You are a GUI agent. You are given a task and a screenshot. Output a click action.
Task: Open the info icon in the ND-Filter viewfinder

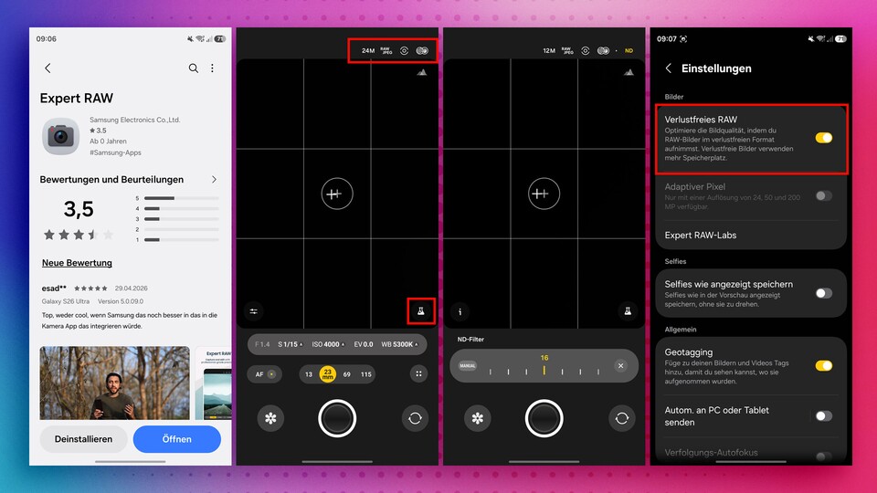pyautogui.click(x=460, y=311)
